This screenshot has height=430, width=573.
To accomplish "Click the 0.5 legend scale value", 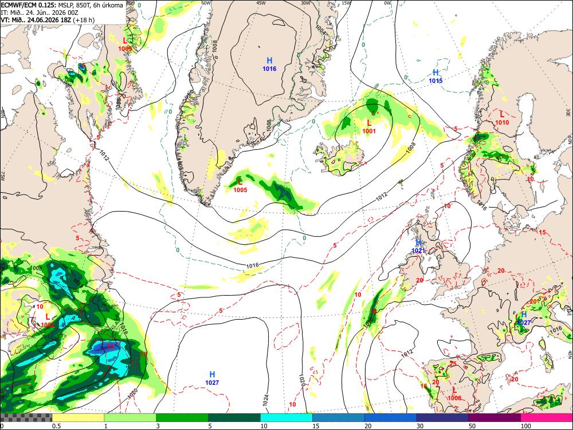I will (x=56, y=426).
